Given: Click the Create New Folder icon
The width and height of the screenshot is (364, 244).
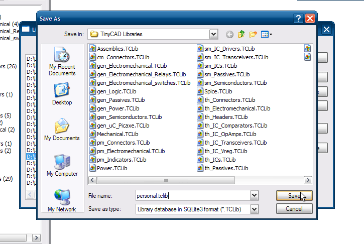Looking at the screenshot, I should (x=253, y=34).
